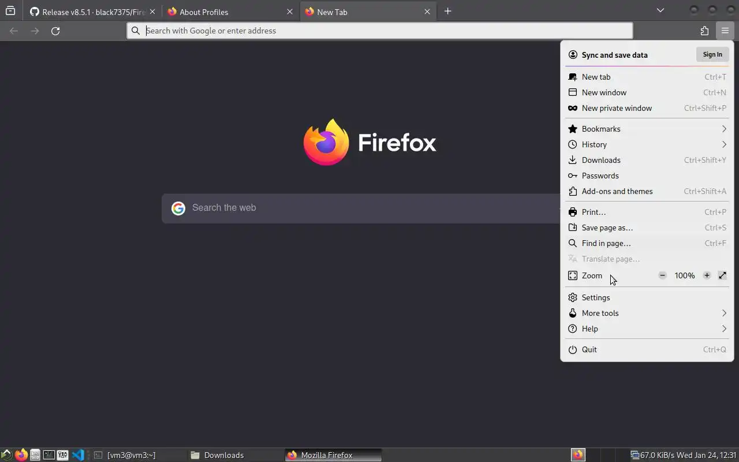Open the terminal launcher in taskbar

(x=49, y=455)
